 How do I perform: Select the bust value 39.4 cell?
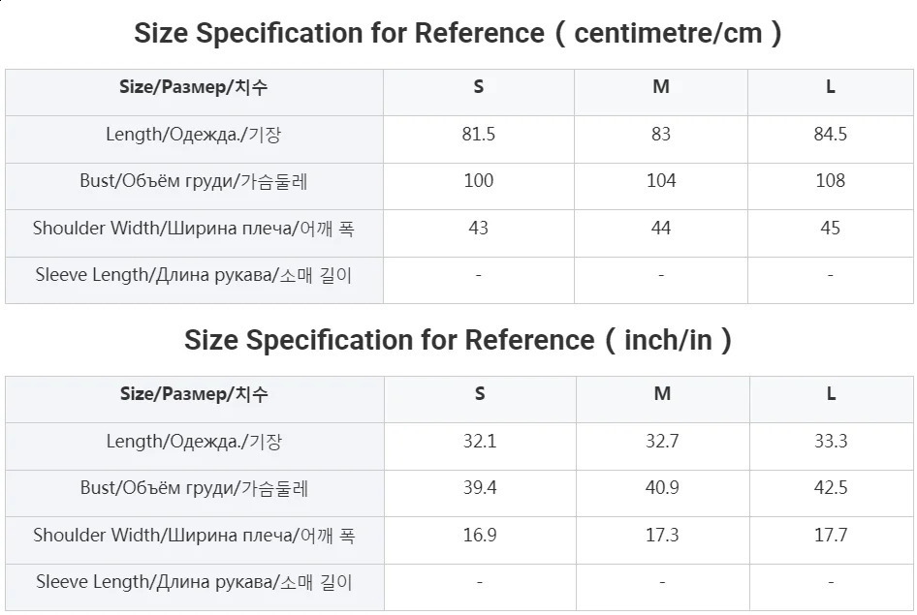point(480,488)
